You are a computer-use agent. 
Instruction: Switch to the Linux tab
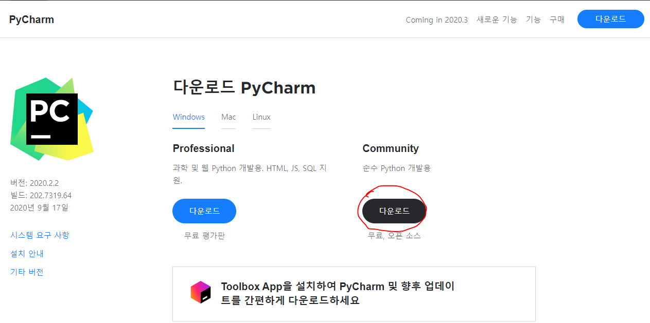pos(261,117)
